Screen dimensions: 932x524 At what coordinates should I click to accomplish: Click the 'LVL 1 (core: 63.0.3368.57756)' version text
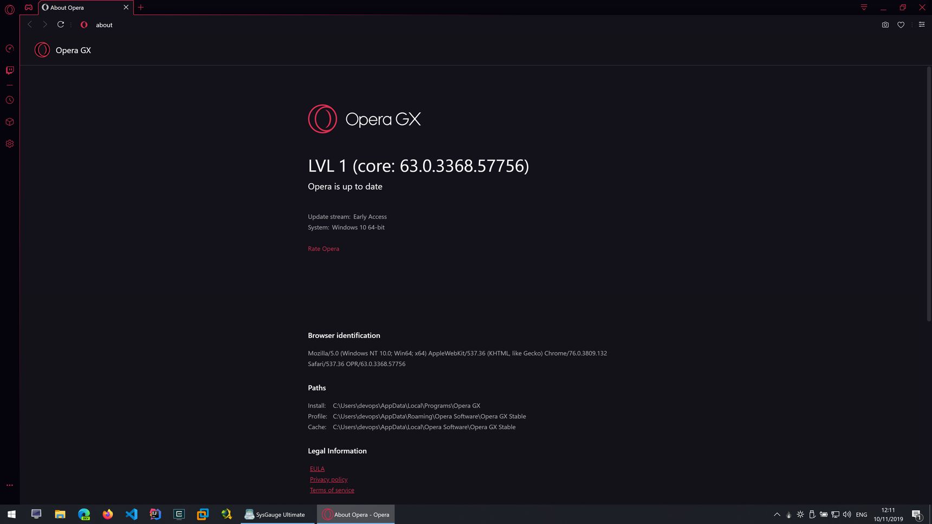418,166
